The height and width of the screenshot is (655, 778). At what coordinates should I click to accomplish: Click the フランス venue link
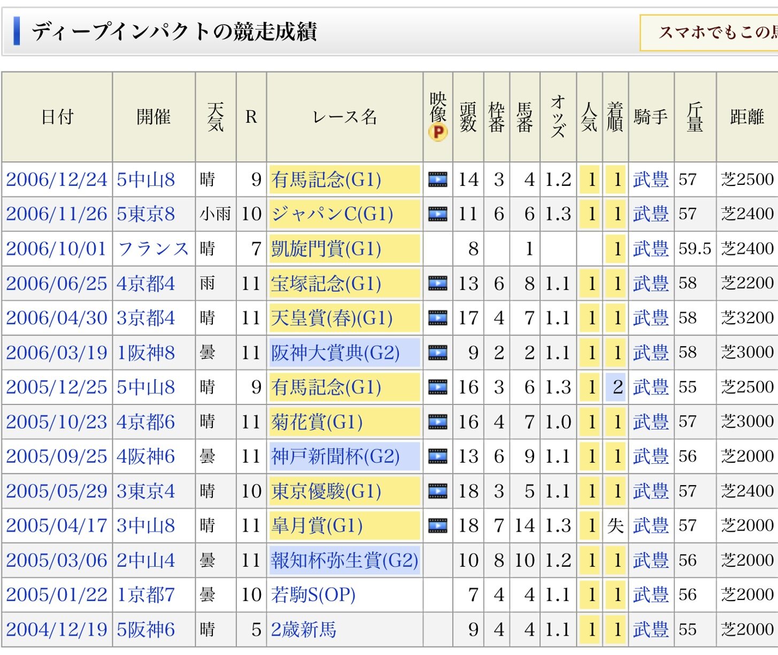coord(153,249)
